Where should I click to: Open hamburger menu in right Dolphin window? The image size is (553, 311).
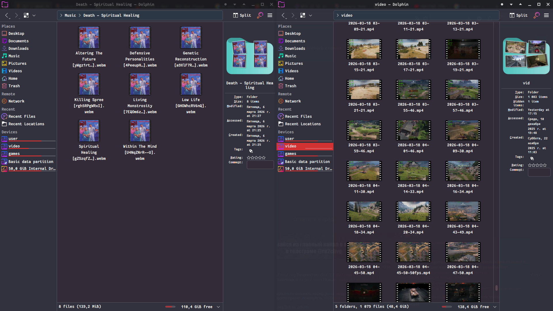coord(546,15)
